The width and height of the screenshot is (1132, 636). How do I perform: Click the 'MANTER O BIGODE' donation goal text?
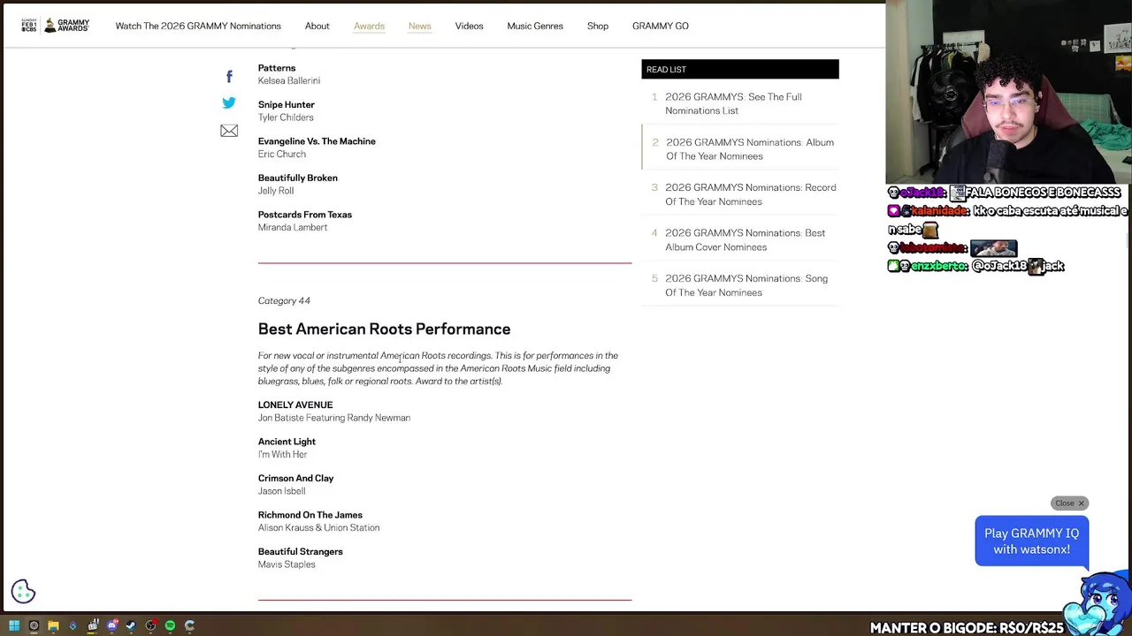(967, 628)
